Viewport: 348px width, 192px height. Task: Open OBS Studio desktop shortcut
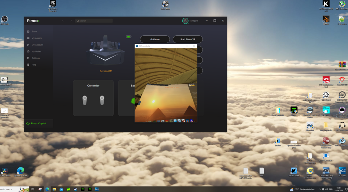click(5, 20)
